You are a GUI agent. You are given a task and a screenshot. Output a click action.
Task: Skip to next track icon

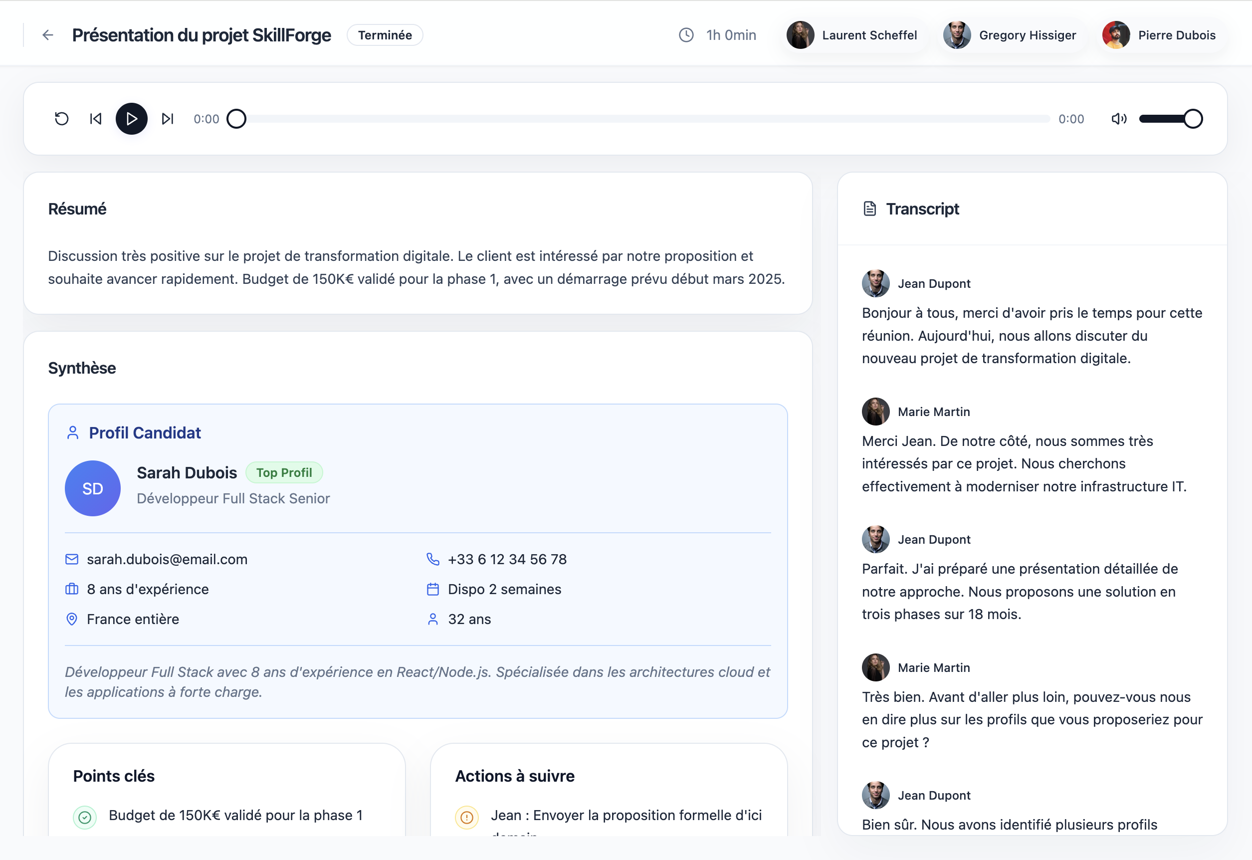coord(168,119)
